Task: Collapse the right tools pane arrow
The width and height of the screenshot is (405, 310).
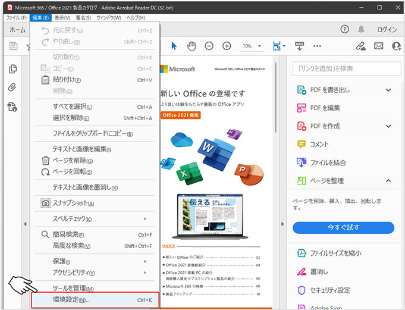Action: pos(282,224)
